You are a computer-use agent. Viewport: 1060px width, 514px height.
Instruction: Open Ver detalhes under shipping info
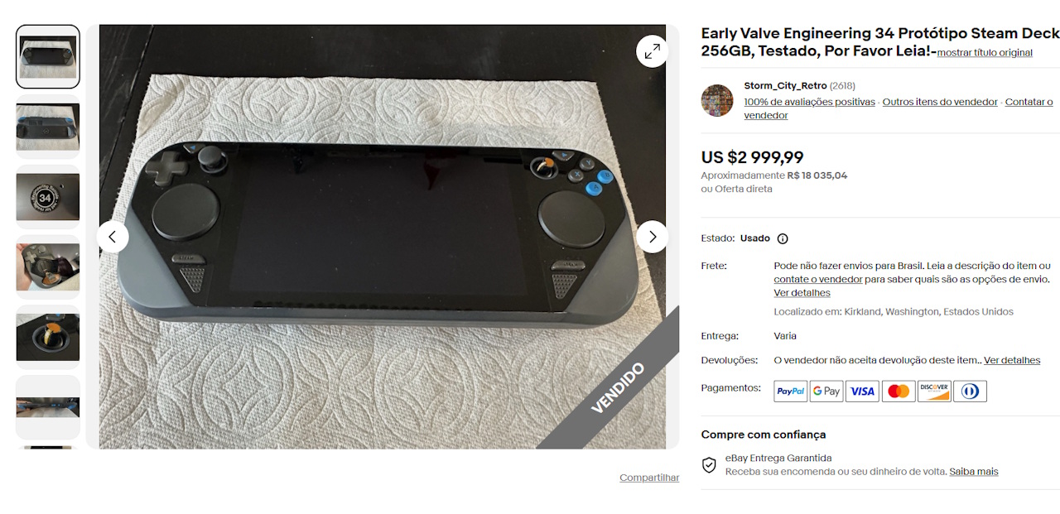(802, 293)
